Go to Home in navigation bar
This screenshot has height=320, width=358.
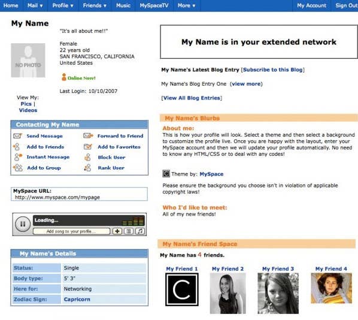click(11, 5)
